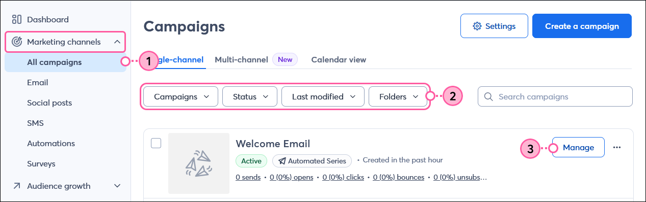Switch to the Multi-channel tab
The height and width of the screenshot is (202, 646).
241,59
